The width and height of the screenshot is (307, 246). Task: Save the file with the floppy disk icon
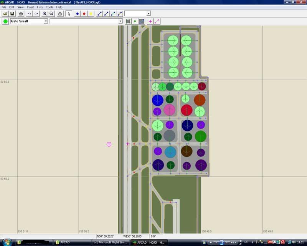[12, 13]
